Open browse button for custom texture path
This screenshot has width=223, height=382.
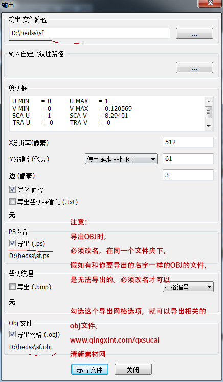194,68
